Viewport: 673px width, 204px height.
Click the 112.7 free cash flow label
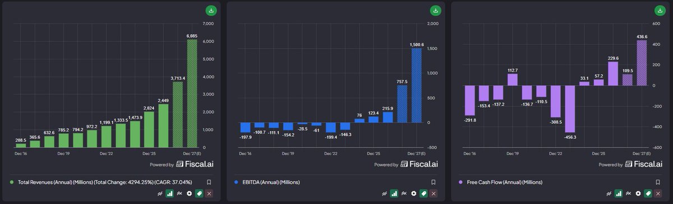click(x=513, y=70)
